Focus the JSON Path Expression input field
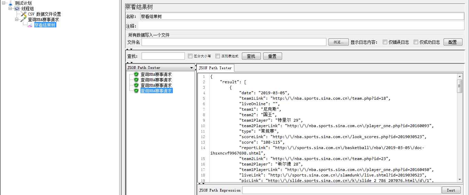469x195 pixels. (342, 190)
